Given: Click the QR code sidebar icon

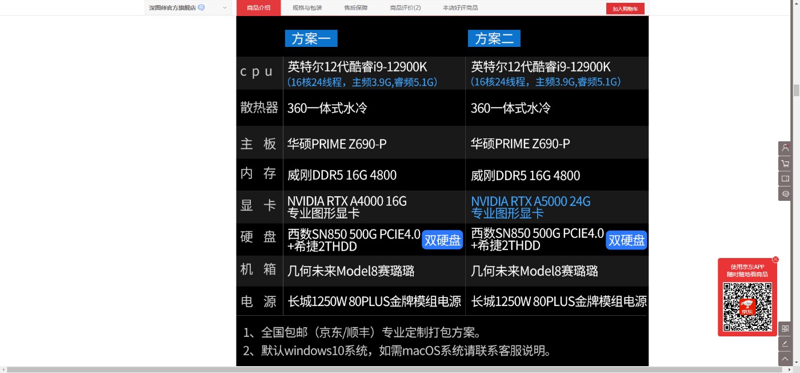Looking at the screenshot, I should tap(785, 329).
